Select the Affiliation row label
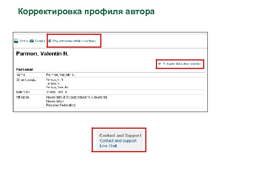 coord(22,97)
